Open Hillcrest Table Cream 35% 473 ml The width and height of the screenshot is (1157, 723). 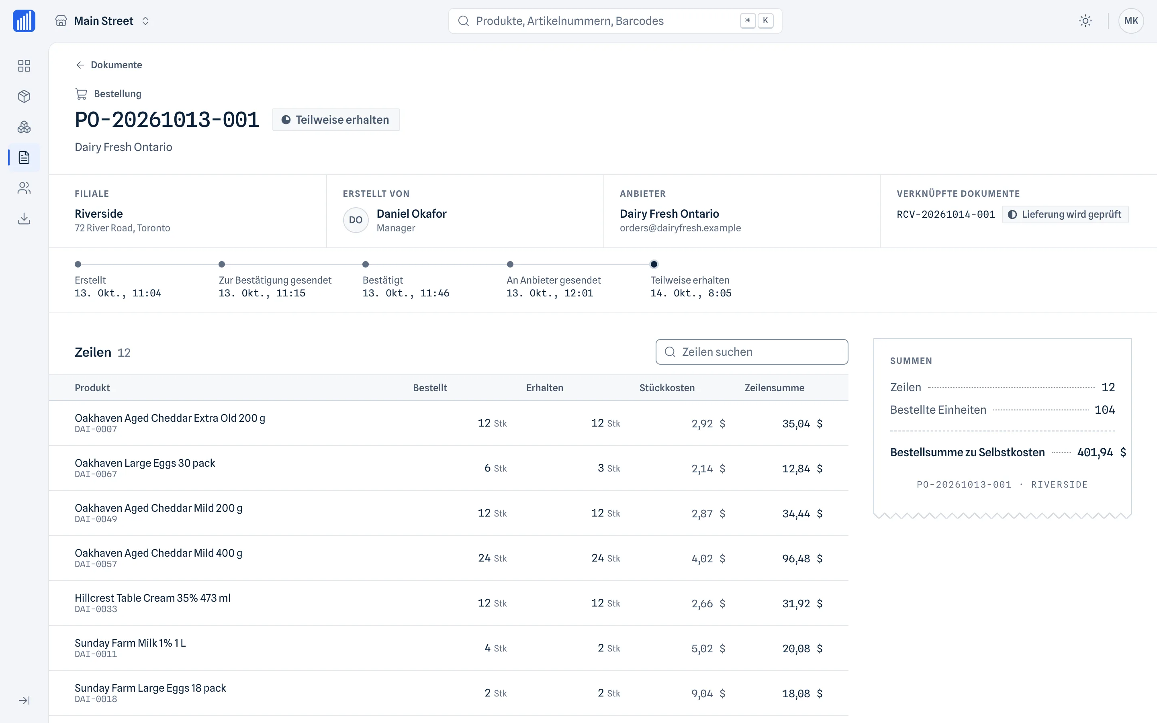click(153, 598)
